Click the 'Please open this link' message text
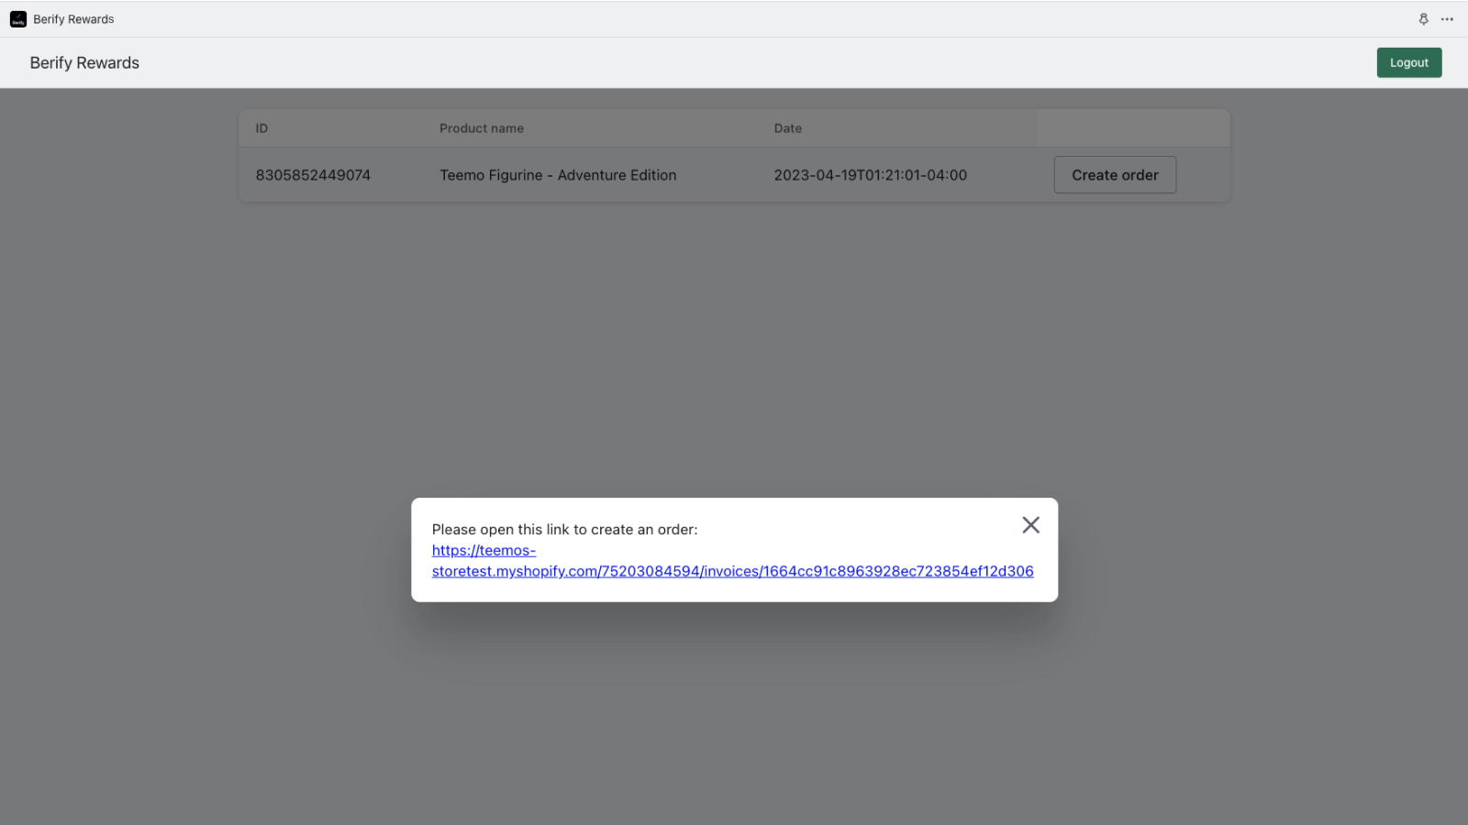The image size is (1468, 825). [x=564, y=529]
